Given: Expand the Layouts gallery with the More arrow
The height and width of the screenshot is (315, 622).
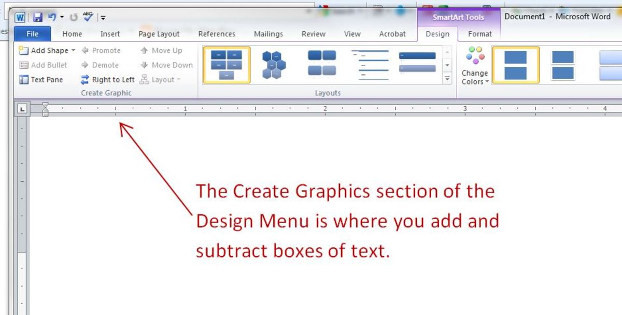Looking at the screenshot, I should pyautogui.click(x=447, y=79).
